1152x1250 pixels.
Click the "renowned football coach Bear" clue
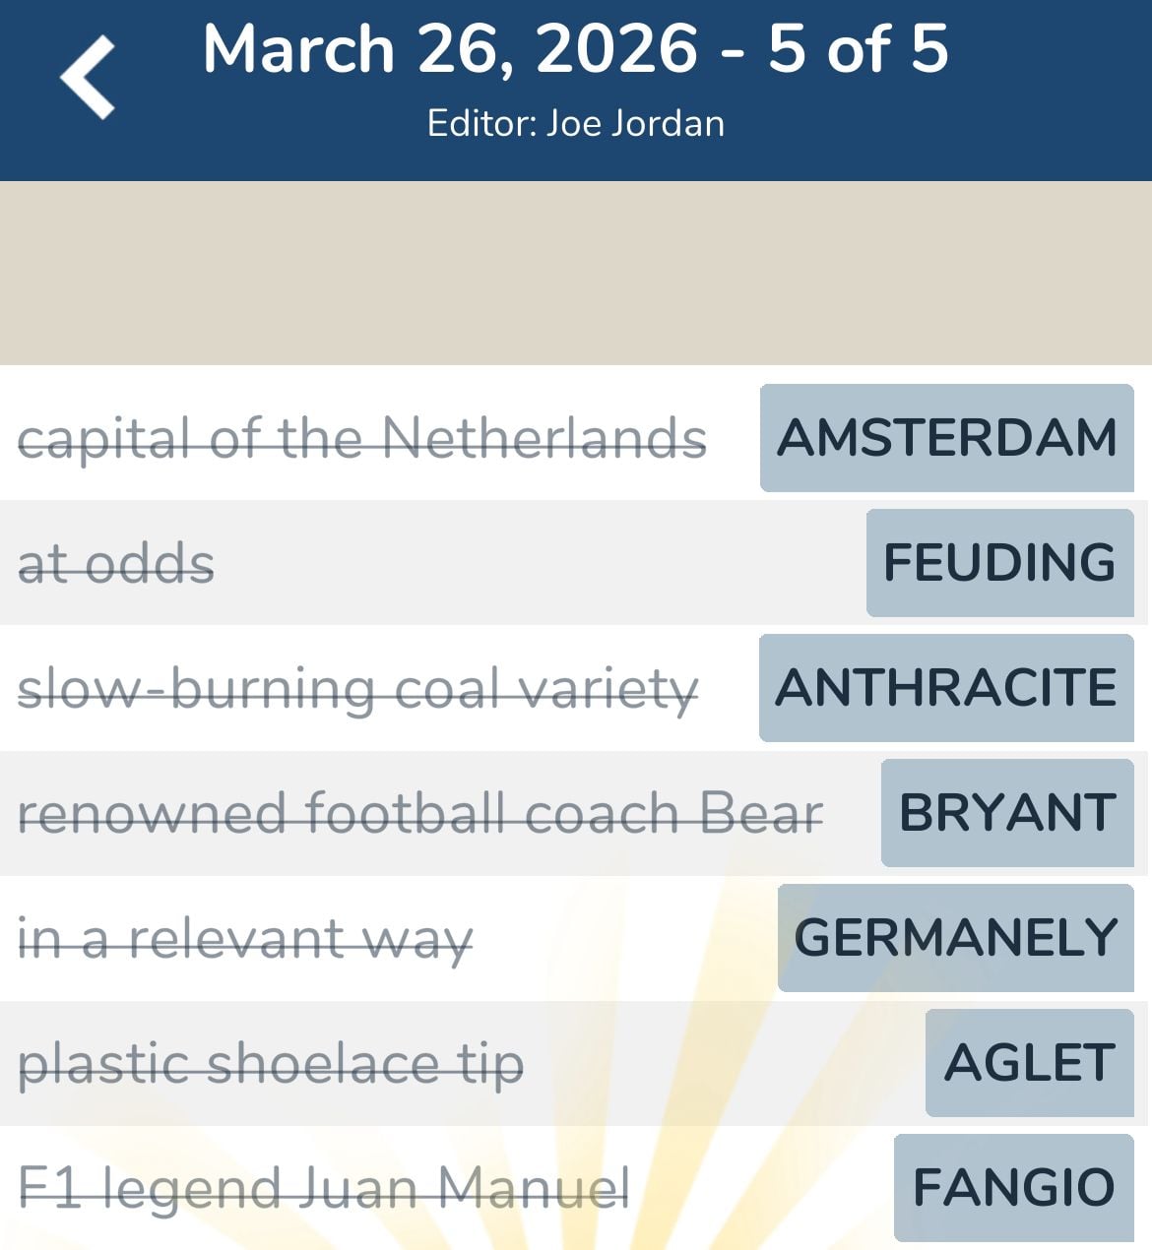[x=420, y=814]
